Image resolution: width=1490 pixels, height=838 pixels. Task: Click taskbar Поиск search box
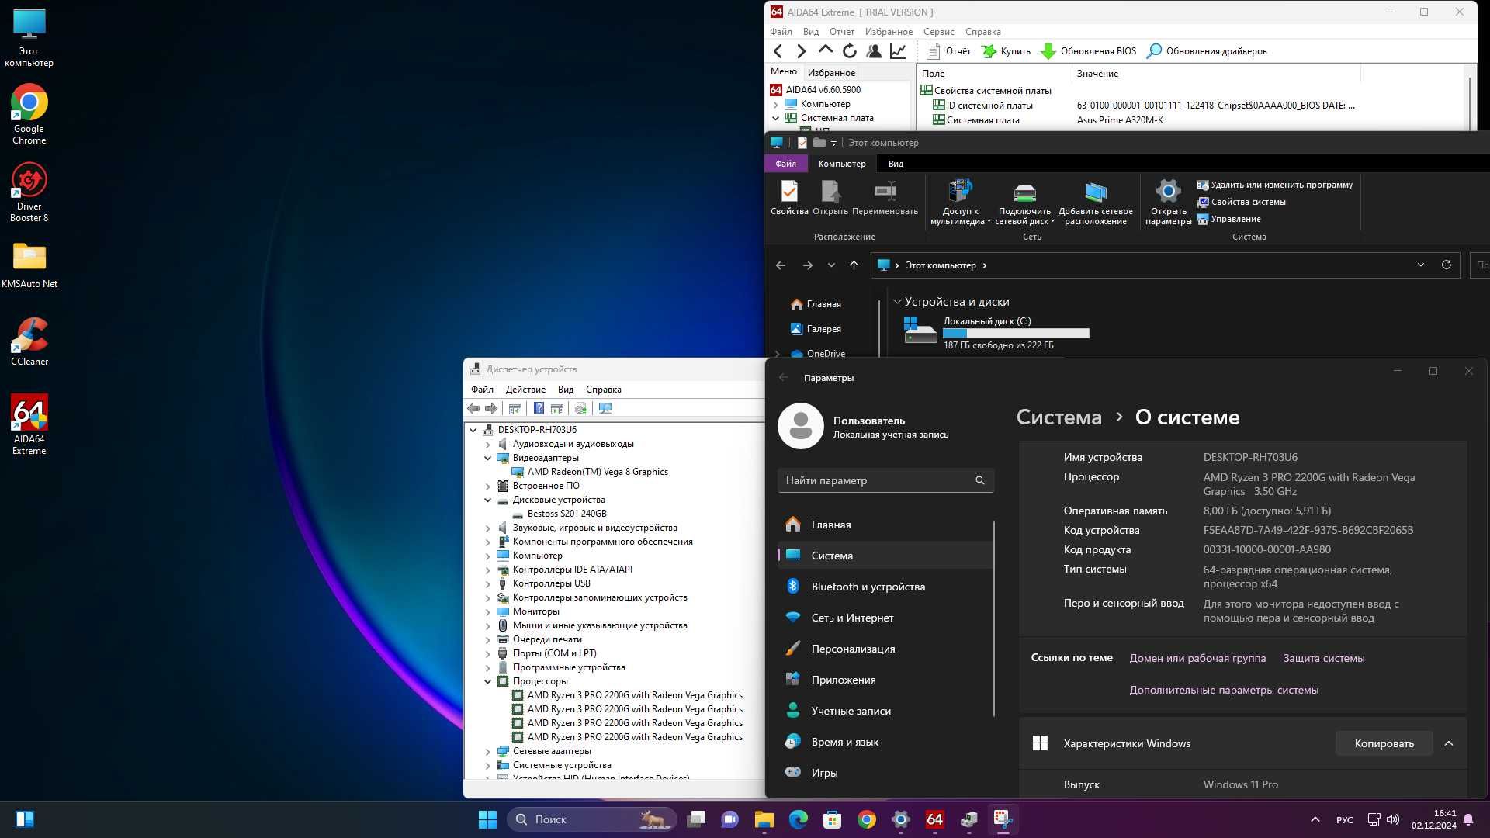[x=591, y=819]
